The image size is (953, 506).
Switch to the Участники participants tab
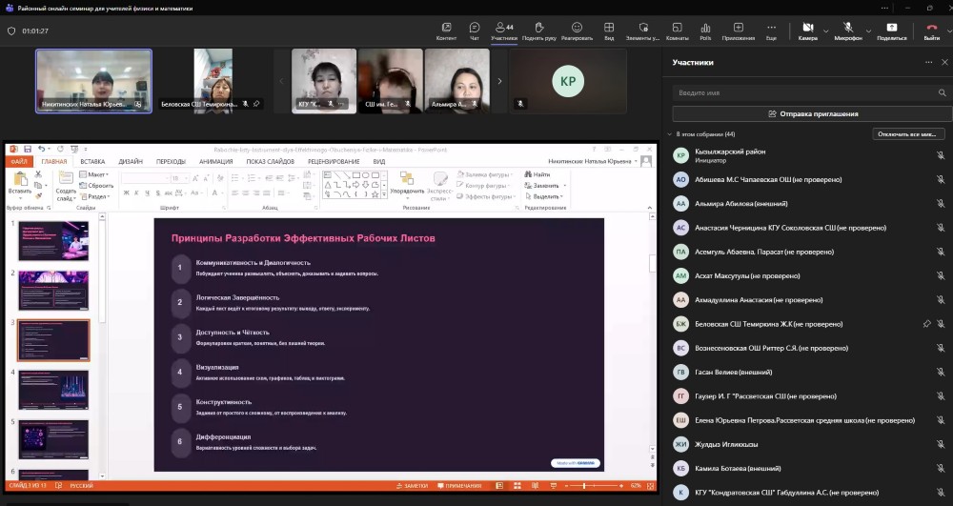[503, 30]
